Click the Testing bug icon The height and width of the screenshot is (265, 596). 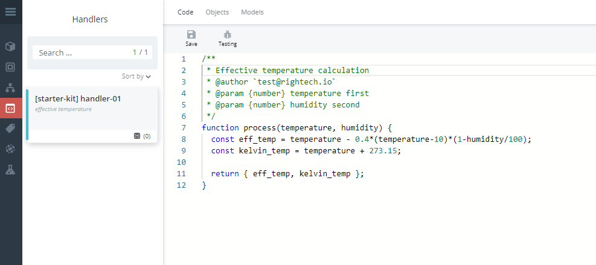[227, 34]
